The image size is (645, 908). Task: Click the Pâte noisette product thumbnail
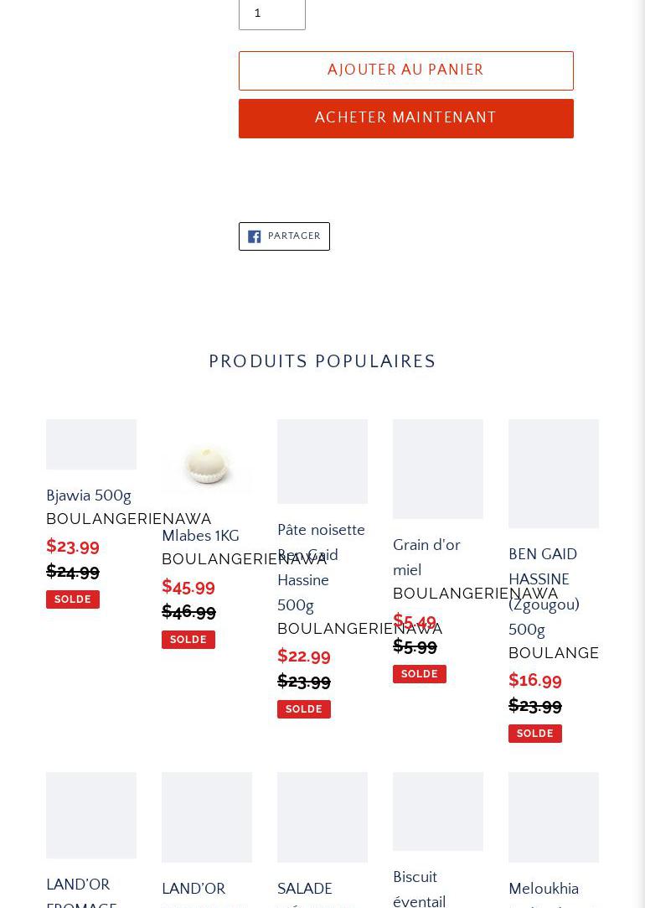pyautogui.click(x=322, y=461)
